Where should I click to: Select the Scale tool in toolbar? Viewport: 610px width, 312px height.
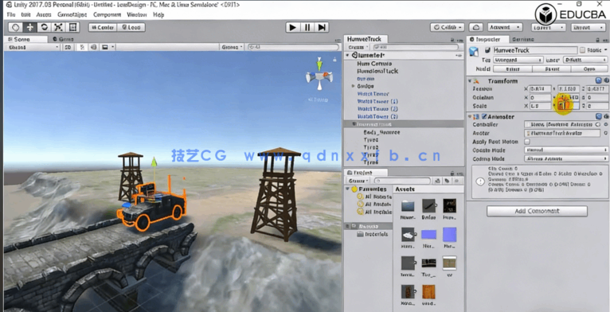[x=59, y=27]
